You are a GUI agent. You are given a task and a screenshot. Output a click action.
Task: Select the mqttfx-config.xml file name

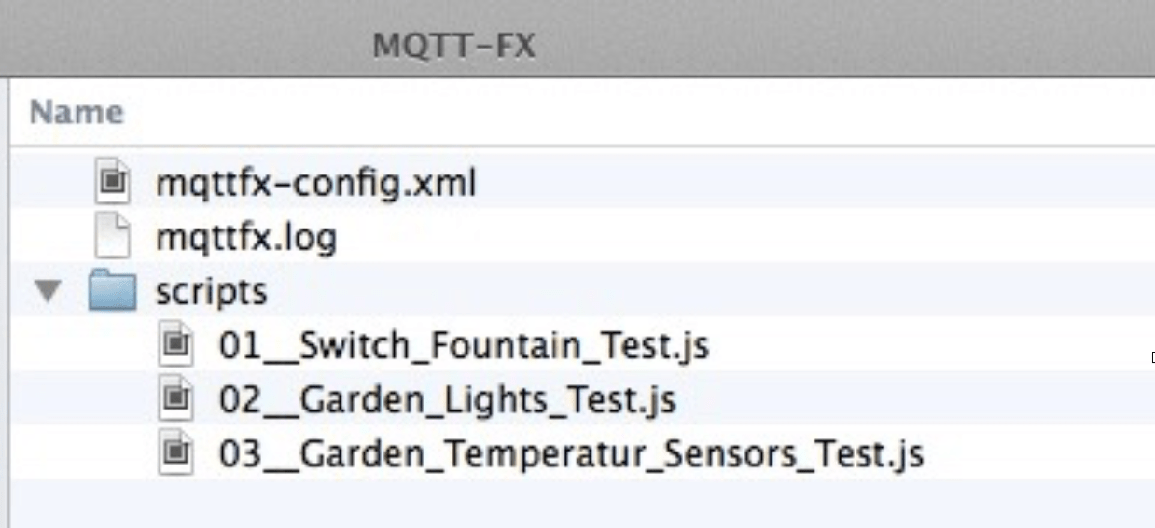click(315, 183)
